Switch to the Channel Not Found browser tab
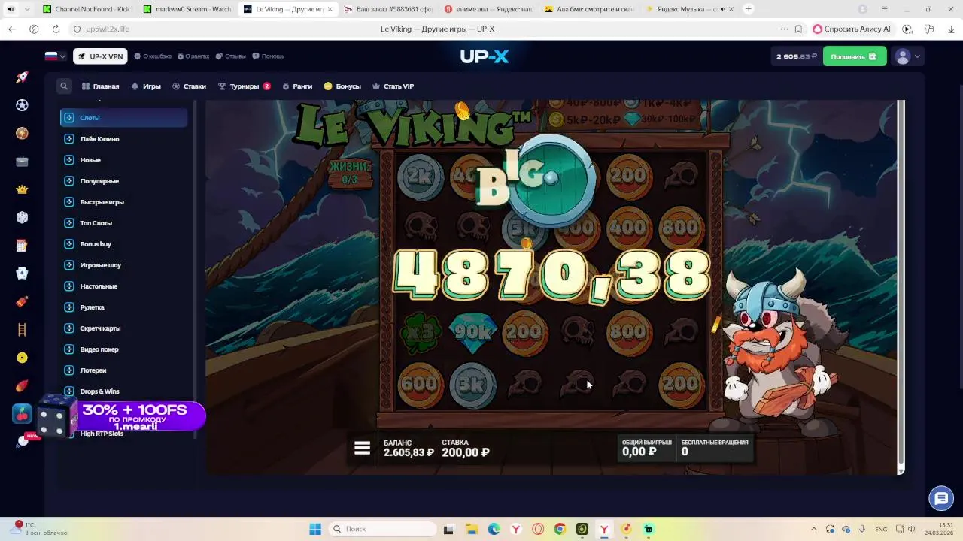This screenshot has height=541, width=963. pyautogui.click(x=87, y=9)
